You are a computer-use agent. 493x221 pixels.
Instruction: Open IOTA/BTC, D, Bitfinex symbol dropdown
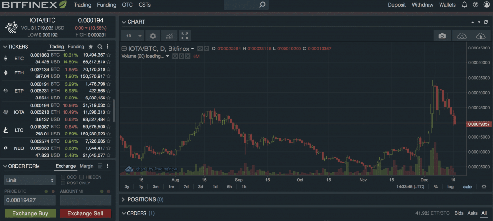click(x=192, y=49)
